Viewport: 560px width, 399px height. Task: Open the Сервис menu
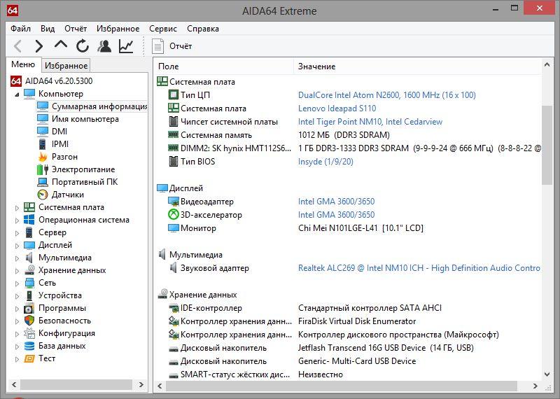click(163, 29)
